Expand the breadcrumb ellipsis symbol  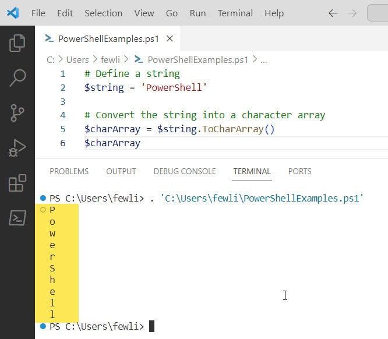264,60
